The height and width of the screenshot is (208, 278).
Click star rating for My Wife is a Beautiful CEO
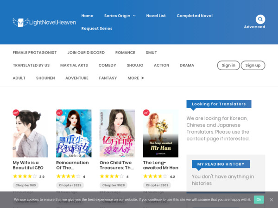(25, 177)
